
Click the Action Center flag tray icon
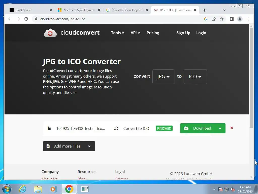[220, 189]
